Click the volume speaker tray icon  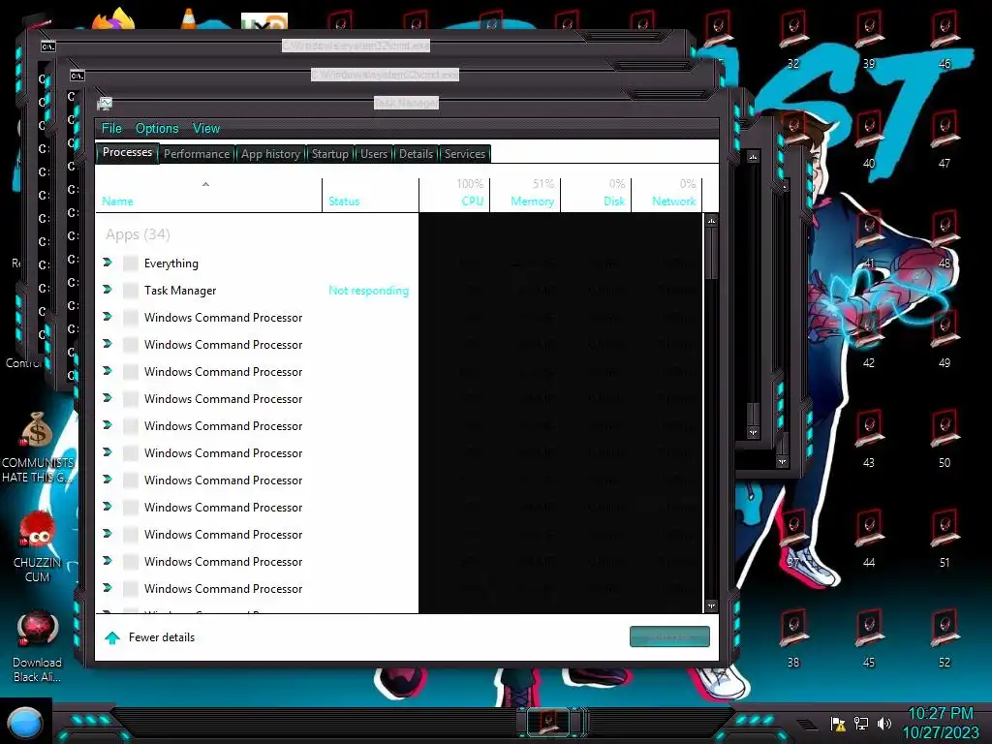click(x=884, y=724)
